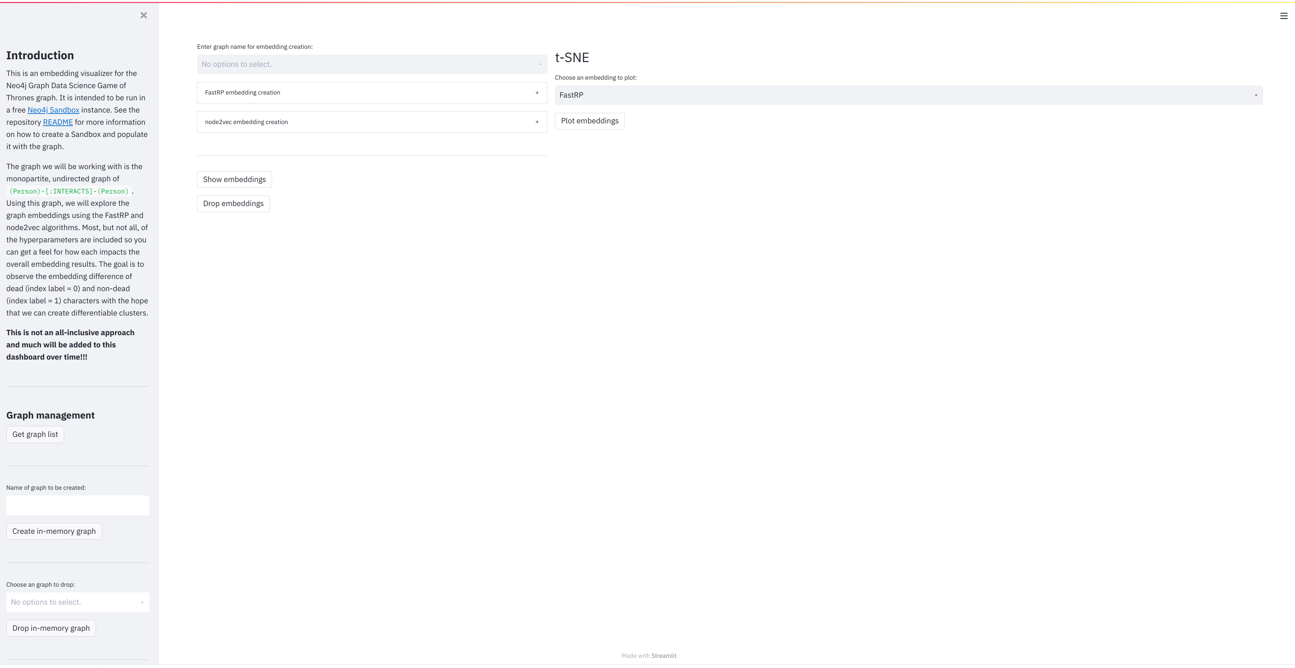Close the sidebar with the X icon
The width and height of the screenshot is (1295, 668).
pos(144,15)
